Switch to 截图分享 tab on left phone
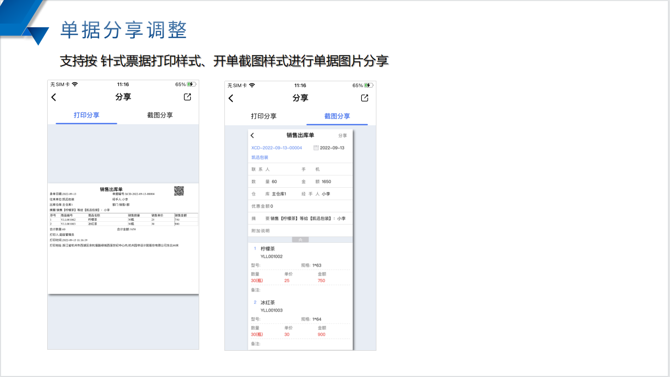670x377 pixels. pyautogui.click(x=160, y=115)
